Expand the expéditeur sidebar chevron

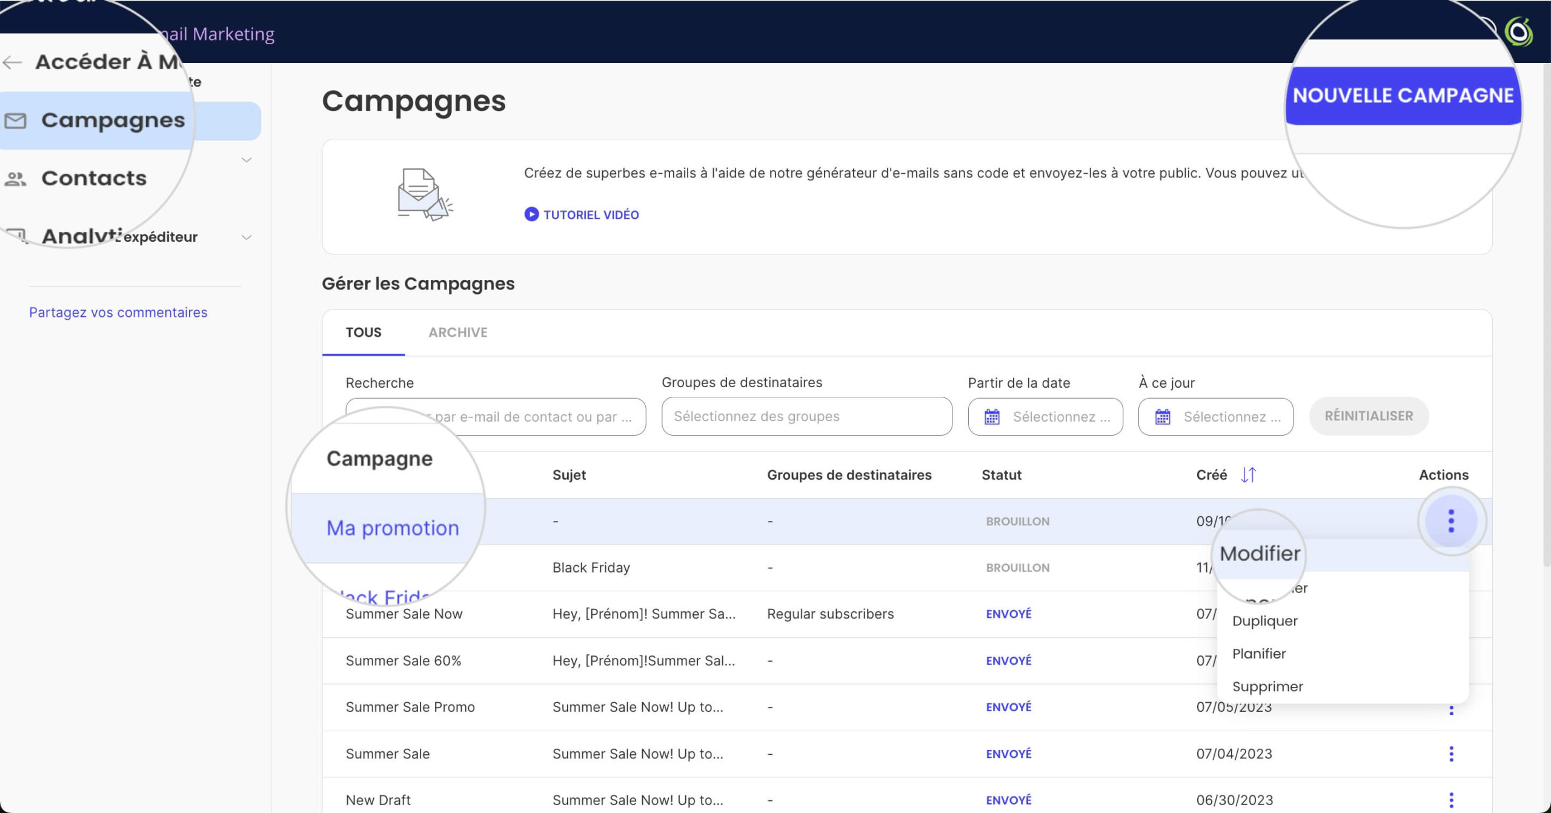click(246, 237)
